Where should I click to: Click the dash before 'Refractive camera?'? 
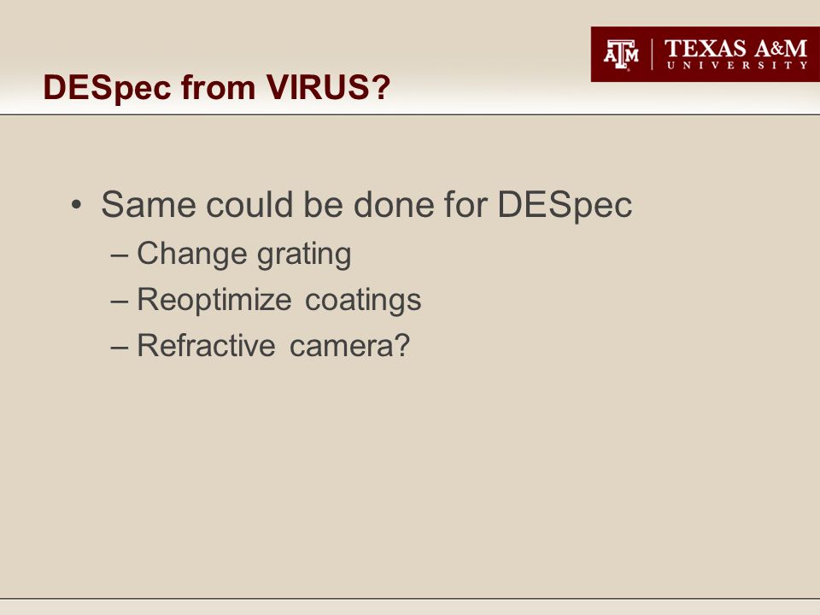tap(120, 348)
